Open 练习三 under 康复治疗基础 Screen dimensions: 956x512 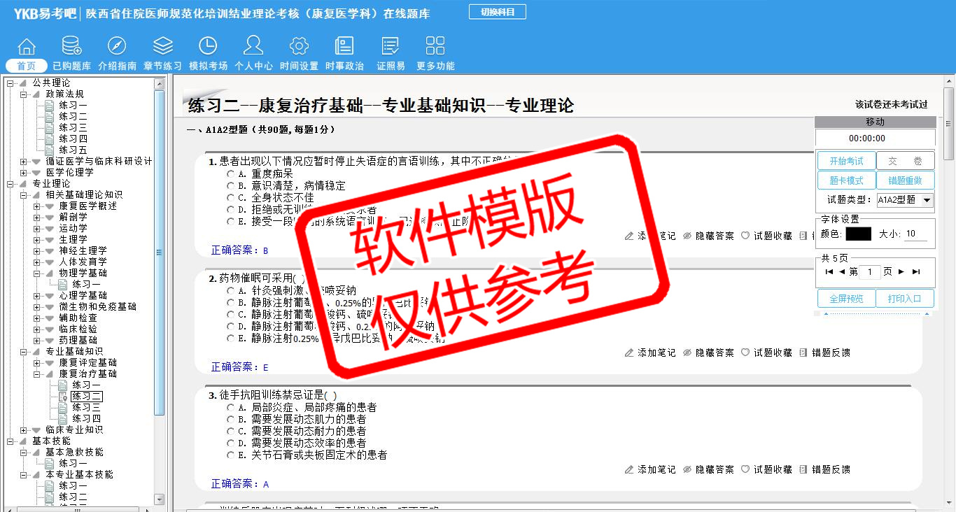(86, 407)
